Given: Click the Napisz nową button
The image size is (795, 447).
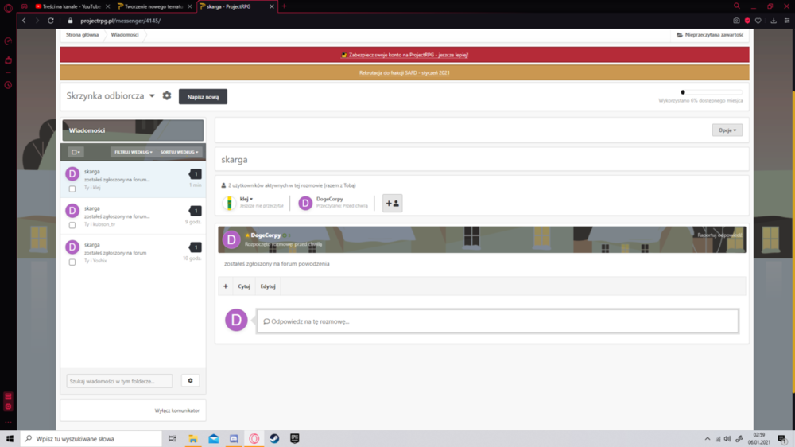Looking at the screenshot, I should point(203,96).
